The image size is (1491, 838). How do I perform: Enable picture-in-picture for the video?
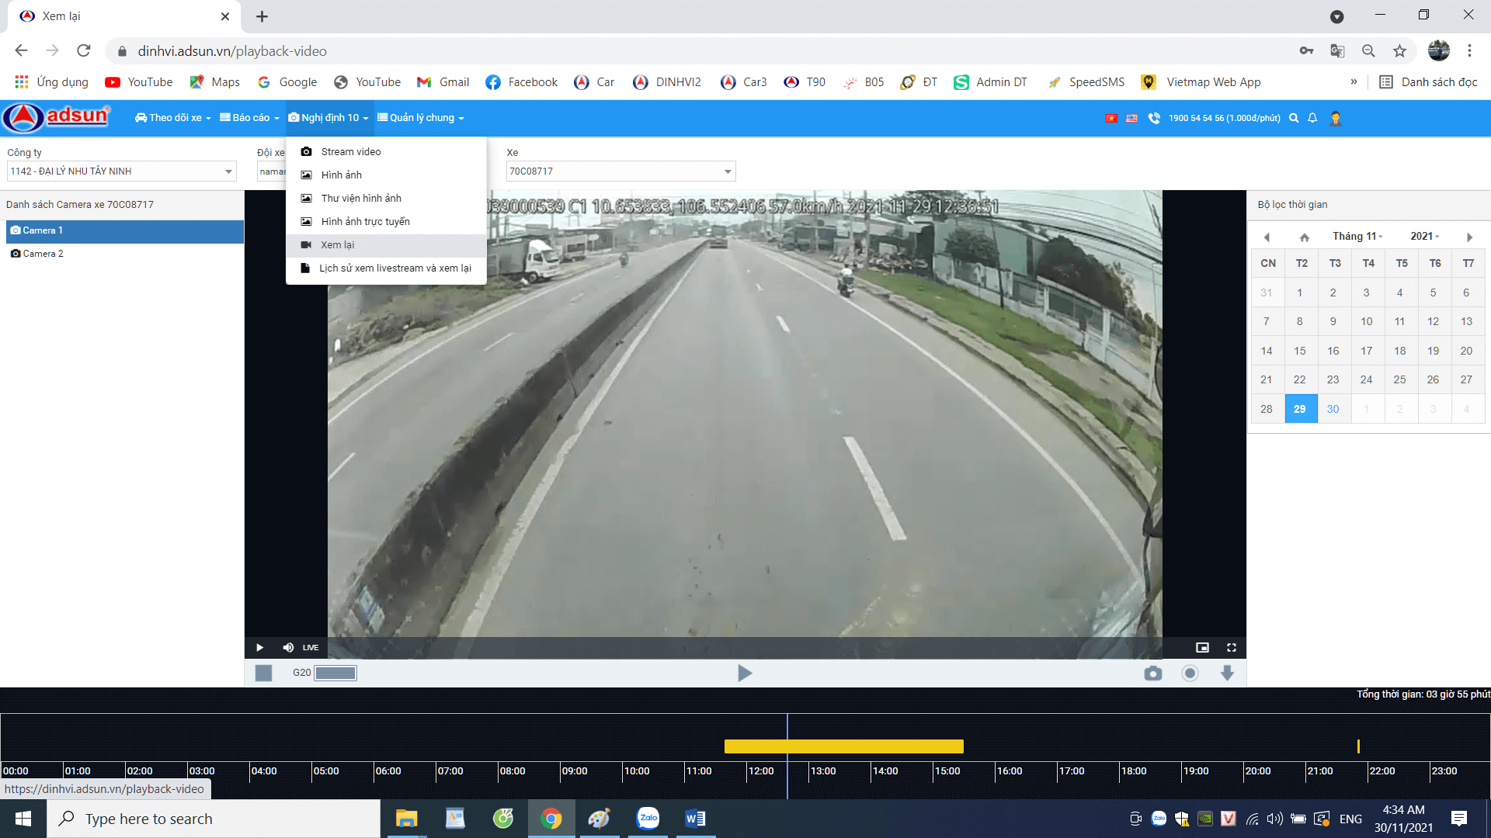(1202, 647)
